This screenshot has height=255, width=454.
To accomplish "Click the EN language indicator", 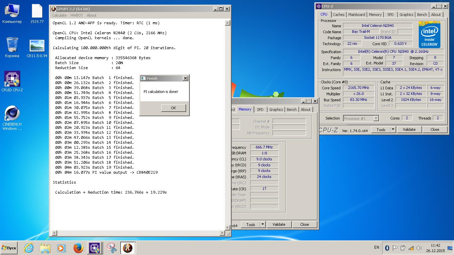I will pos(377,247).
